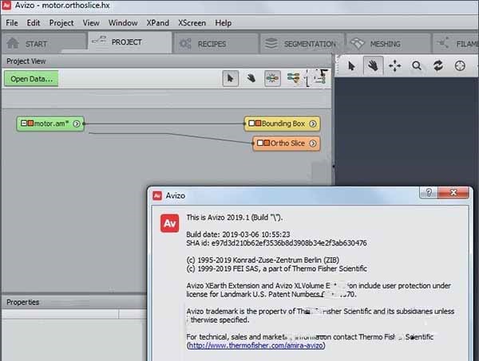The image size is (479, 361).
Task: Click the Rotate arrows icon in viewer toolbar
Action: [438, 66]
